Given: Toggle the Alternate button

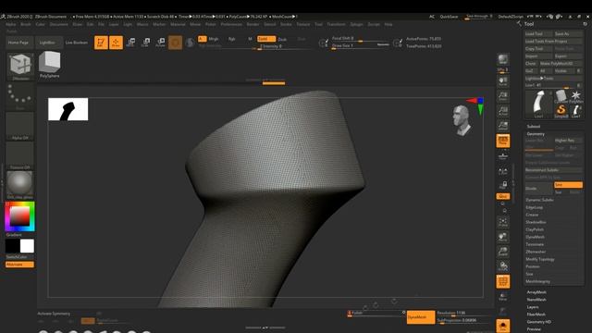Looking at the screenshot, I should pos(19,265).
